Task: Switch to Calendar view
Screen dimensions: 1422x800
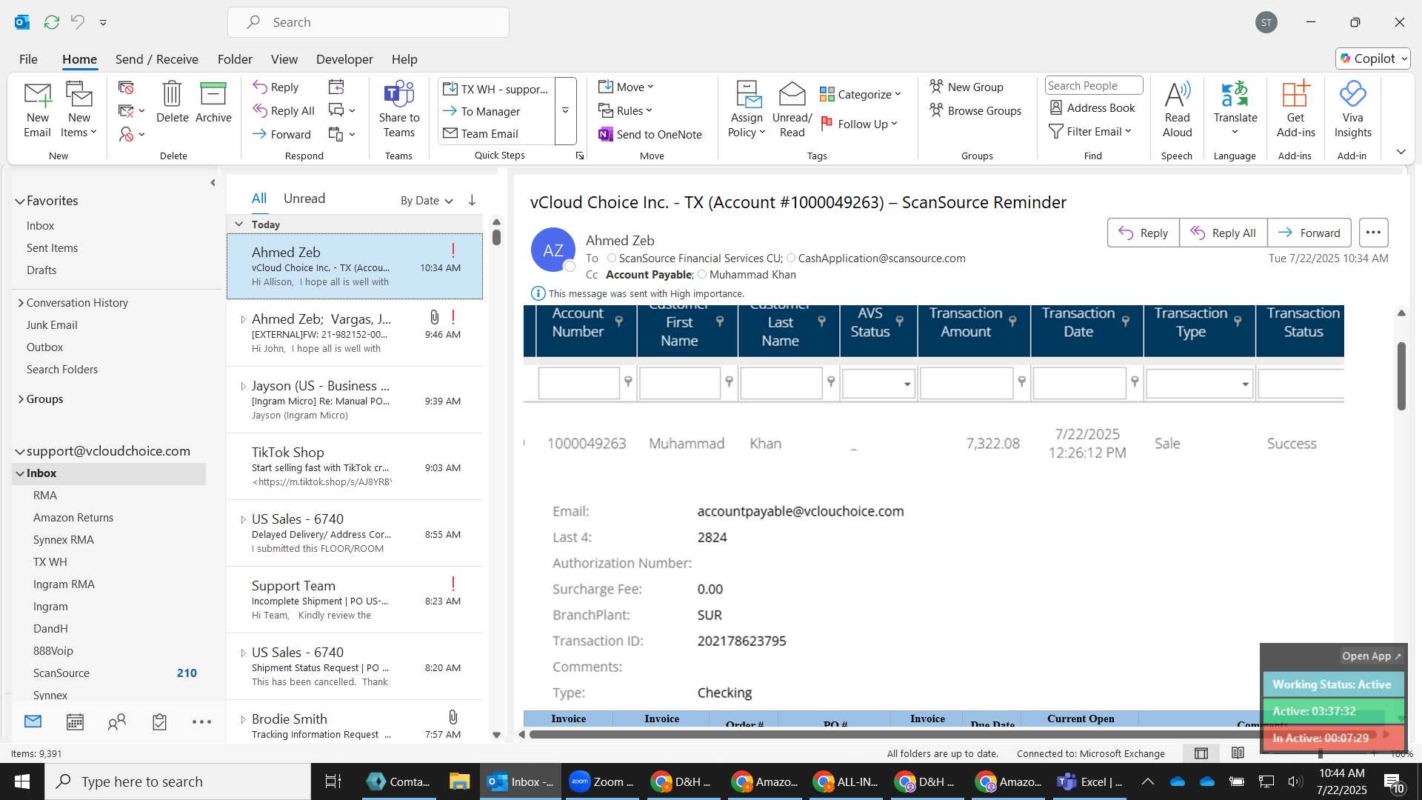Action: [75, 721]
